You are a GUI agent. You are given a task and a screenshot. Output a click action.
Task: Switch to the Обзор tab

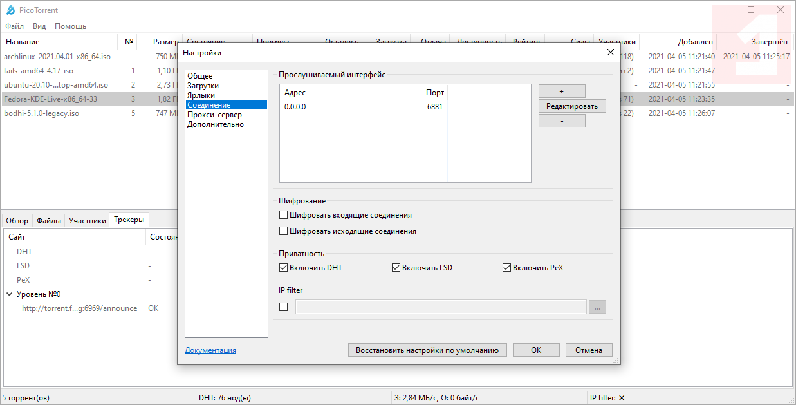(x=17, y=220)
